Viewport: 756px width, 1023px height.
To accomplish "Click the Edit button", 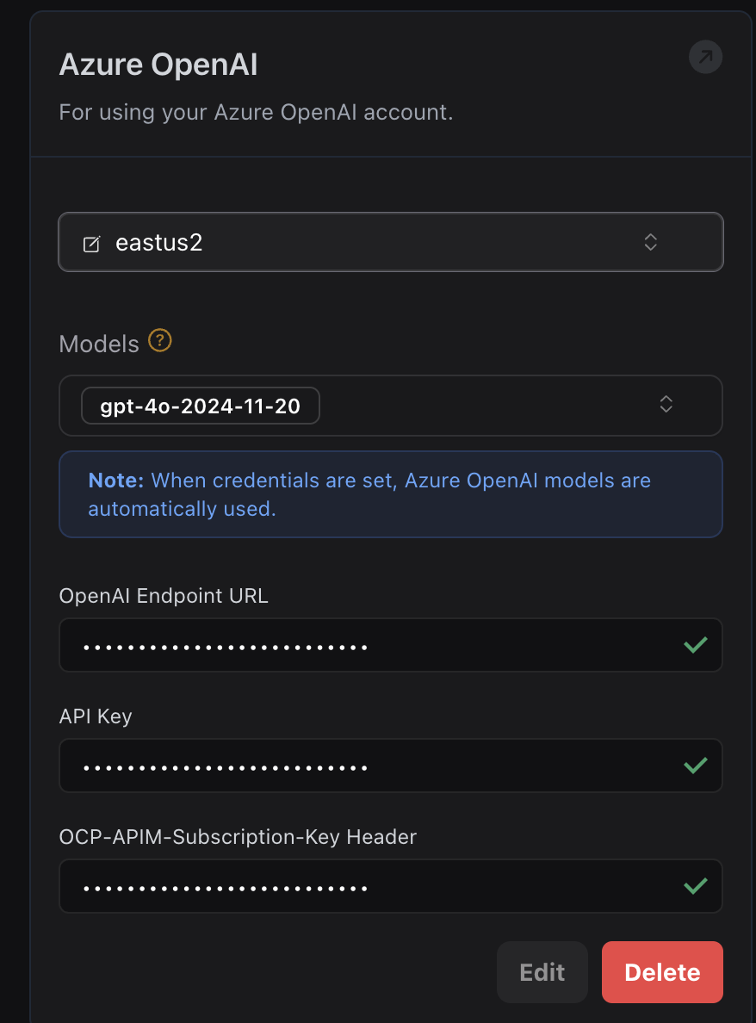I will [x=542, y=971].
